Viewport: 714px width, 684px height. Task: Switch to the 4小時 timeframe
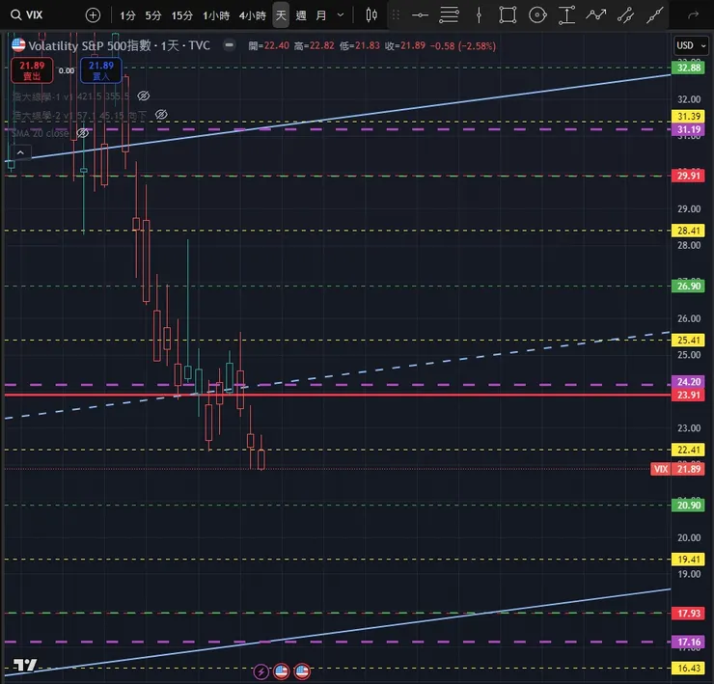point(253,15)
